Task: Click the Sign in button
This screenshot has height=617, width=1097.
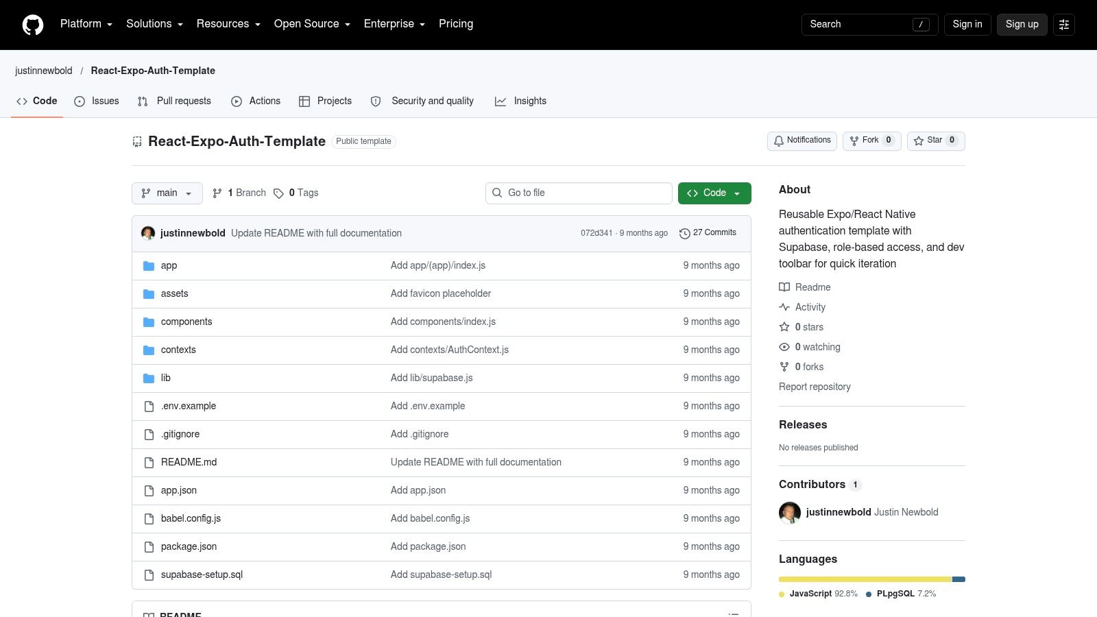Action: coord(967,25)
